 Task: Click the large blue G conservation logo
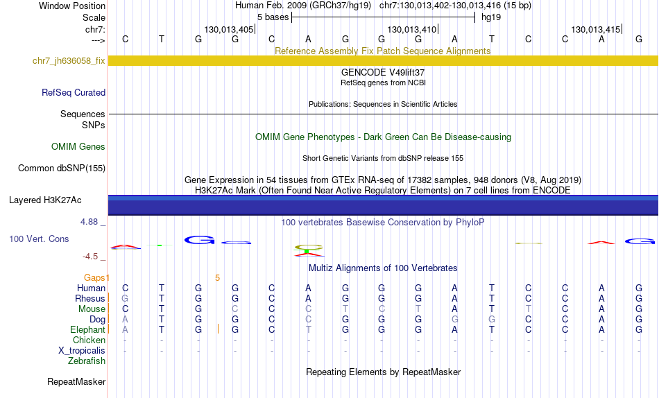(x=200, y=240)
